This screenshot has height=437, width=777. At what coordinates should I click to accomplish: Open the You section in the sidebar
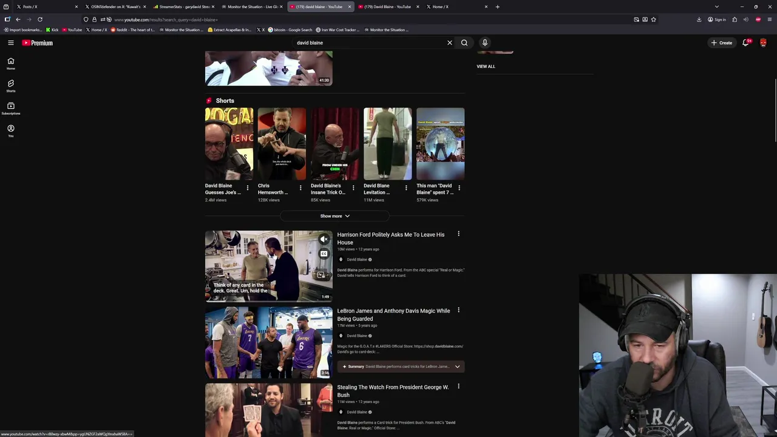pyautogui.click(x=10, y=130)
